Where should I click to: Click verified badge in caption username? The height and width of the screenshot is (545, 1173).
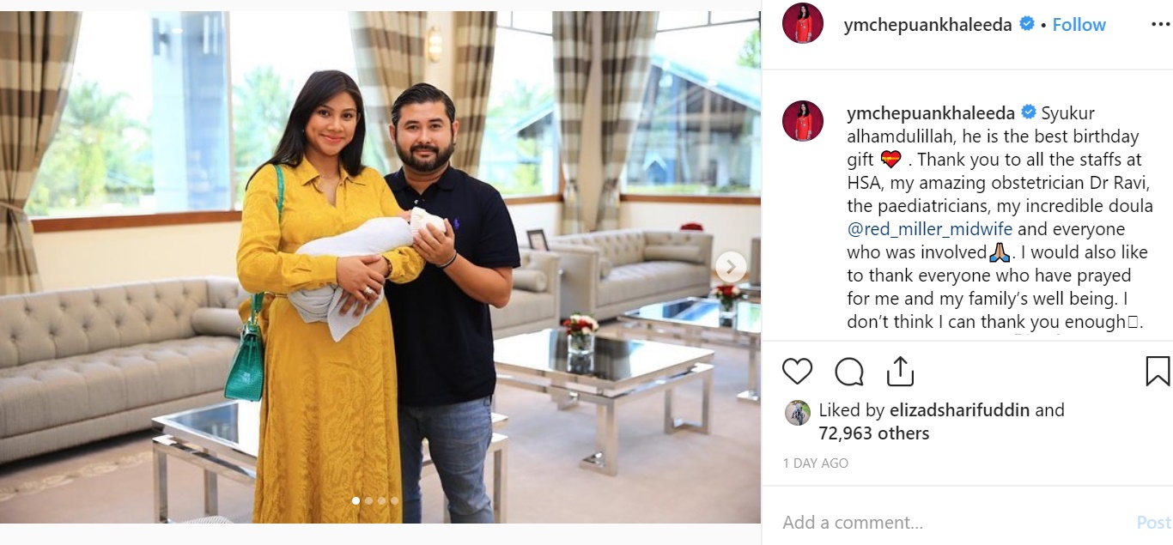[x=1028, y=113]
